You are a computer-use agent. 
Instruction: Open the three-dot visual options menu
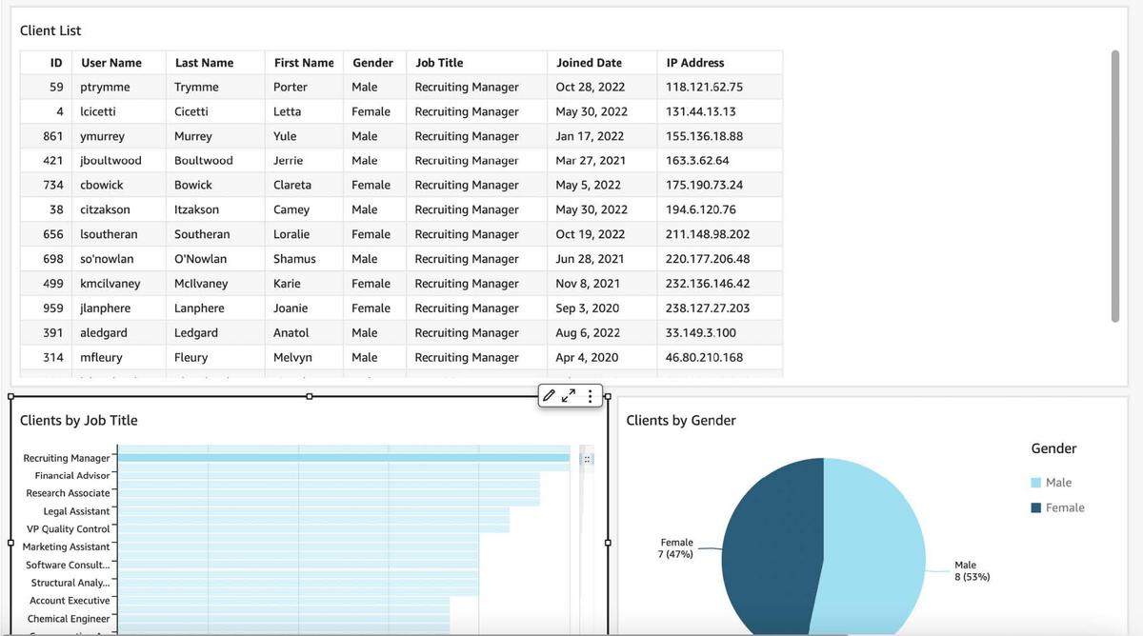591,396
